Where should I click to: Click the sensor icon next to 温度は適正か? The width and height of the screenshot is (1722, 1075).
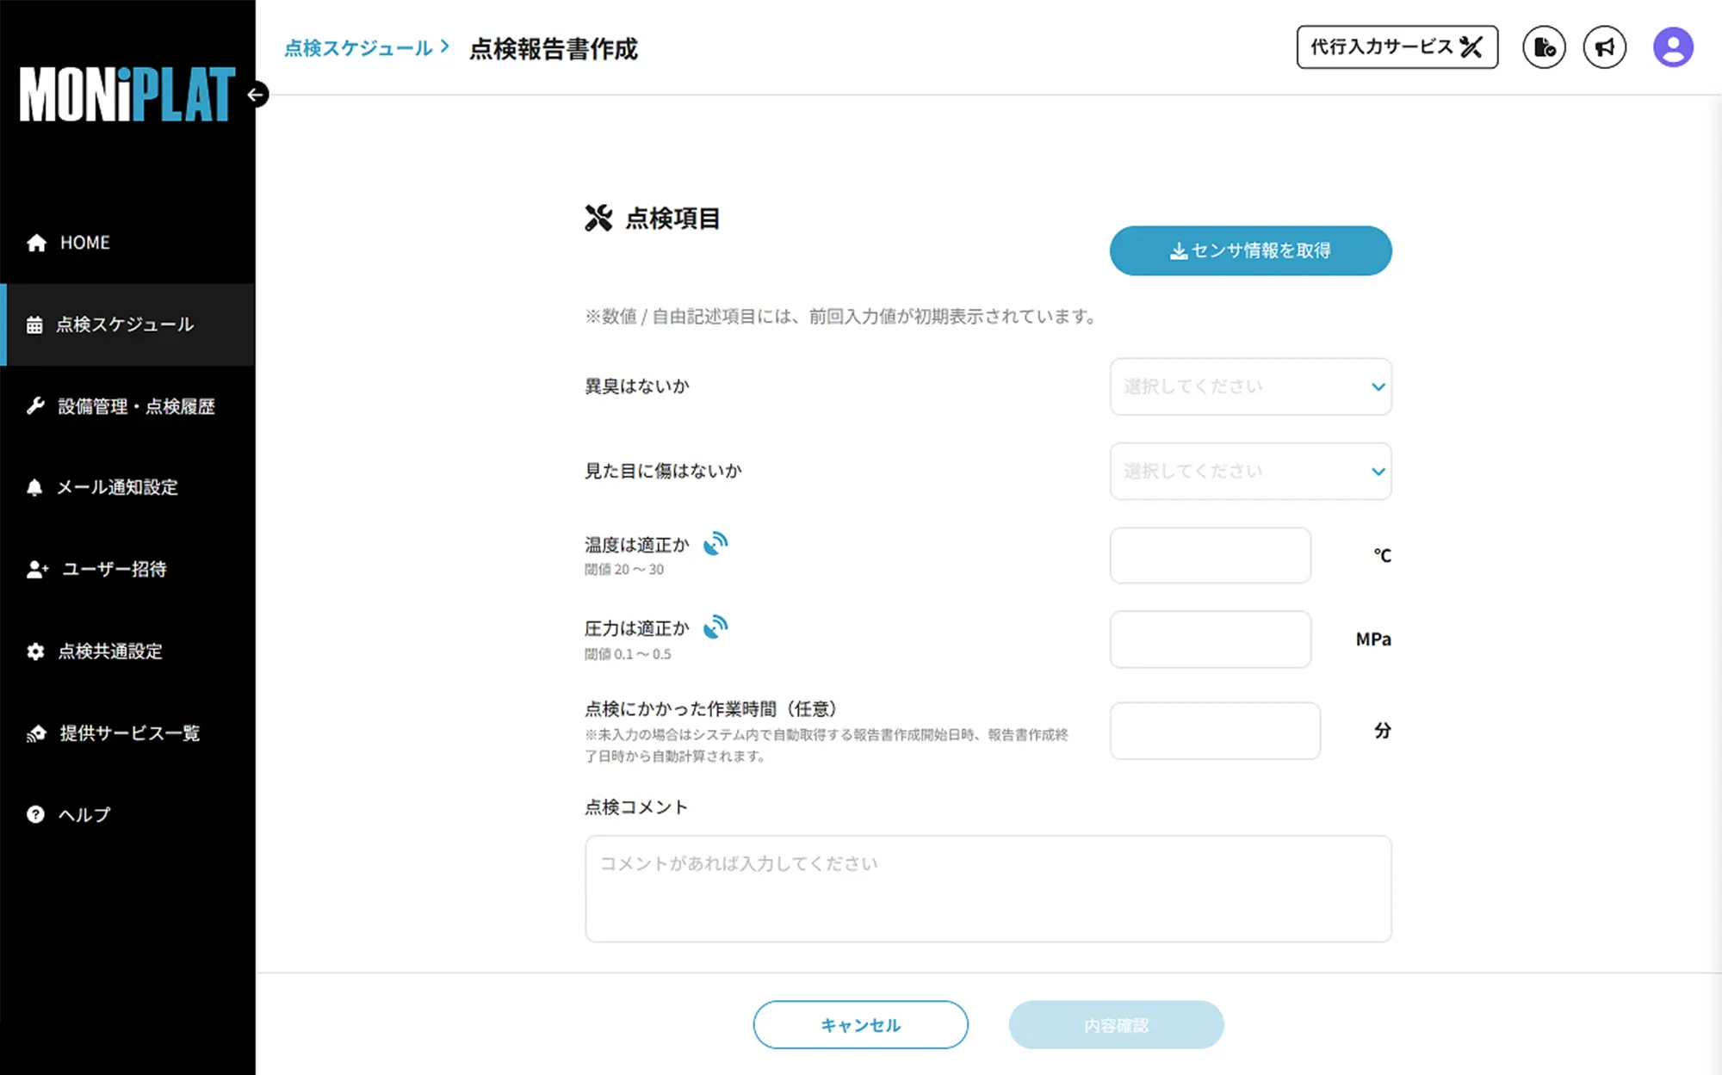(x=715, y=543)
